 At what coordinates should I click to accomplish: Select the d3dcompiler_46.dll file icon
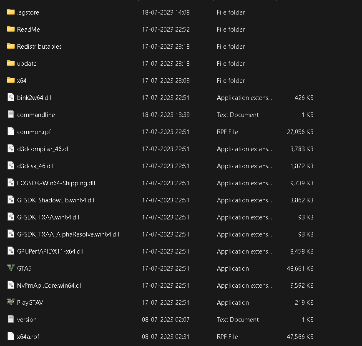pos(10,148)
